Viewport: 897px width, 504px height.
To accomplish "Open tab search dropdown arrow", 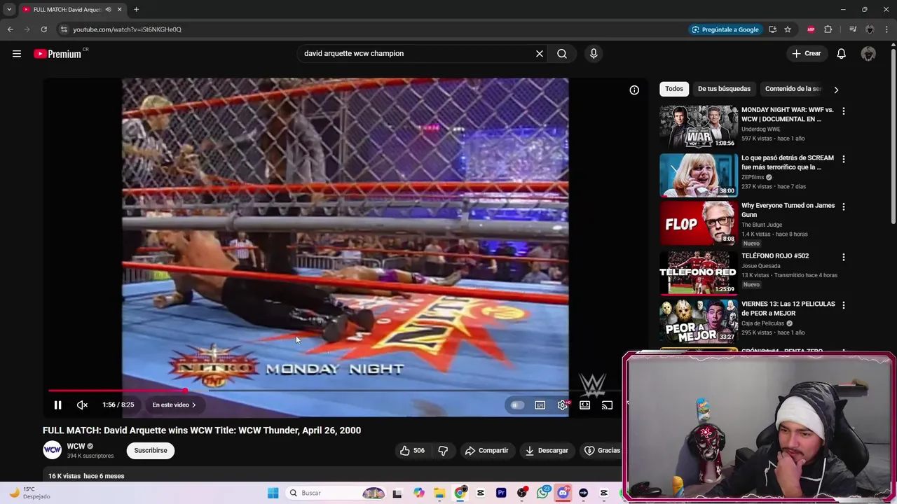I will (9, 10).
